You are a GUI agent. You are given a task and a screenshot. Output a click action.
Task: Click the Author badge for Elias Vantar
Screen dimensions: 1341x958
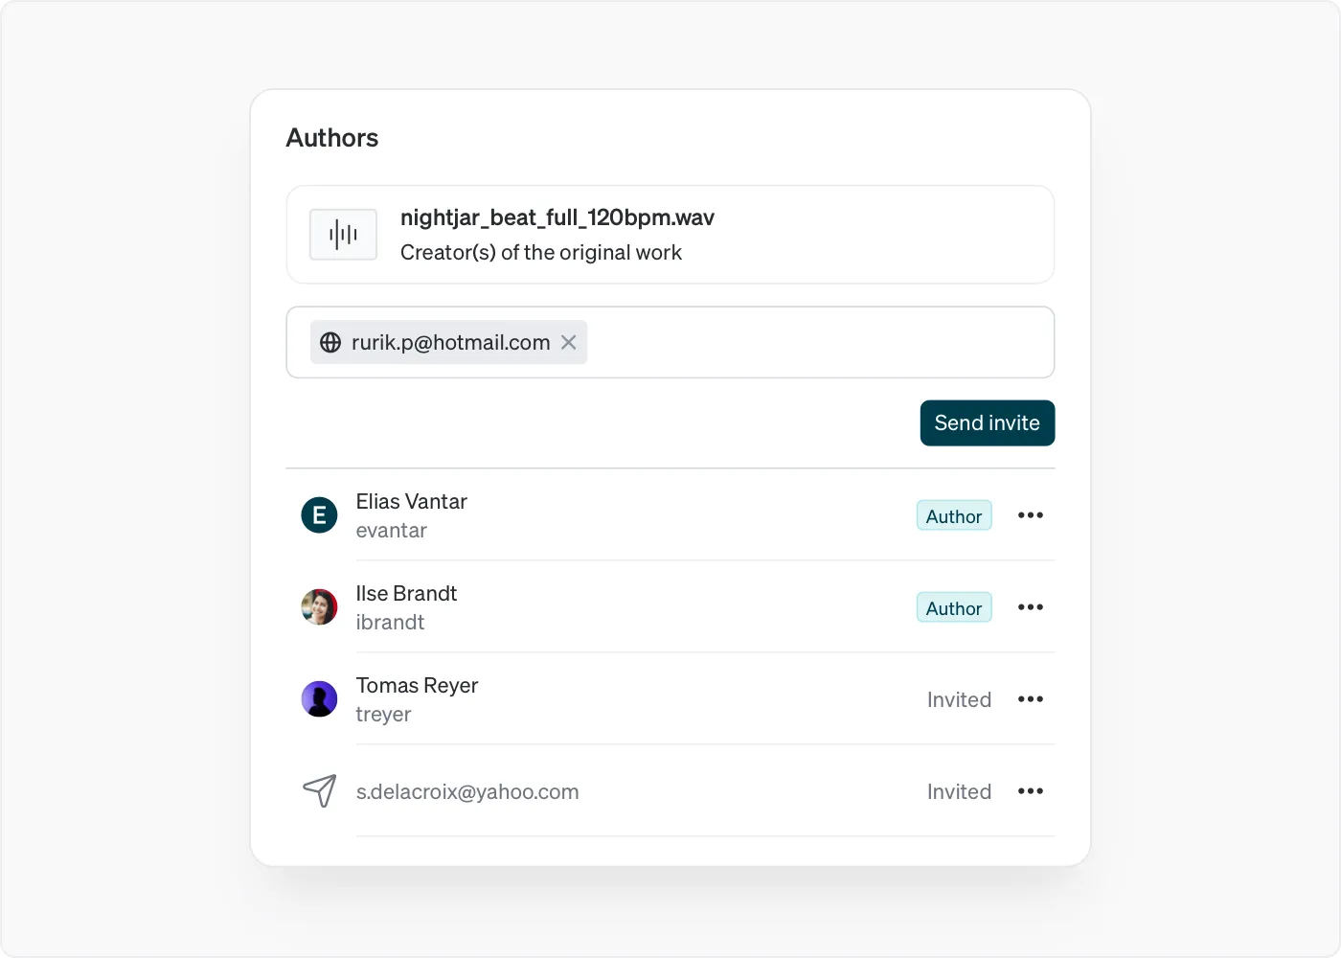954,515
